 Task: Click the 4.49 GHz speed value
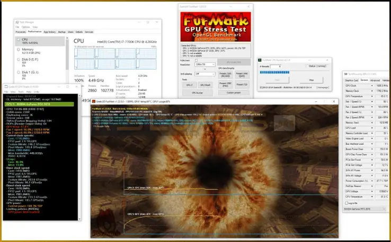pos(96,80)
